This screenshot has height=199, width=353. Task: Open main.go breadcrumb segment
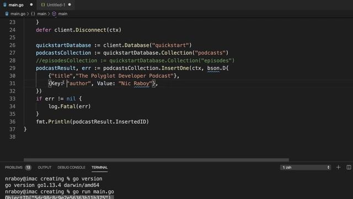click(x=18, y=14)
